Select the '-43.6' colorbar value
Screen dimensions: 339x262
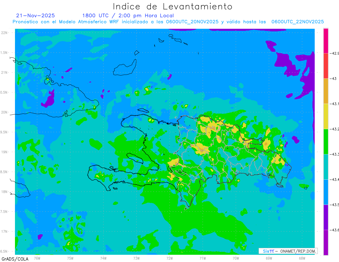334,230
